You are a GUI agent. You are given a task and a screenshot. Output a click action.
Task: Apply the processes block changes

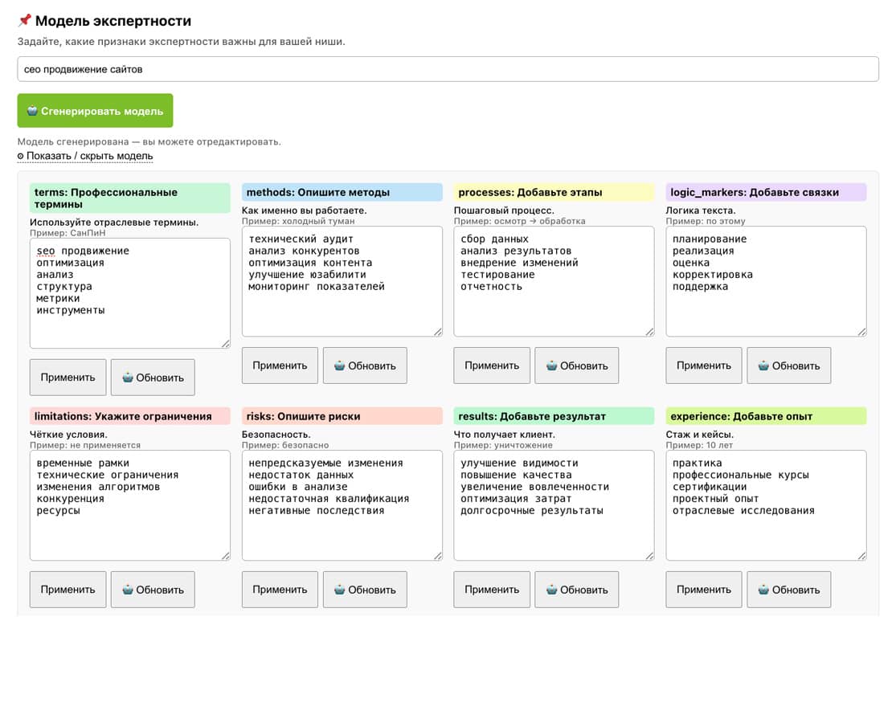(x=492, y=366)
